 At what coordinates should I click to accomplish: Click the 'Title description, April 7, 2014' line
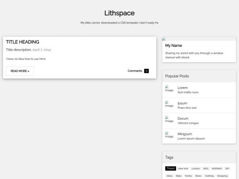[28, 50]
